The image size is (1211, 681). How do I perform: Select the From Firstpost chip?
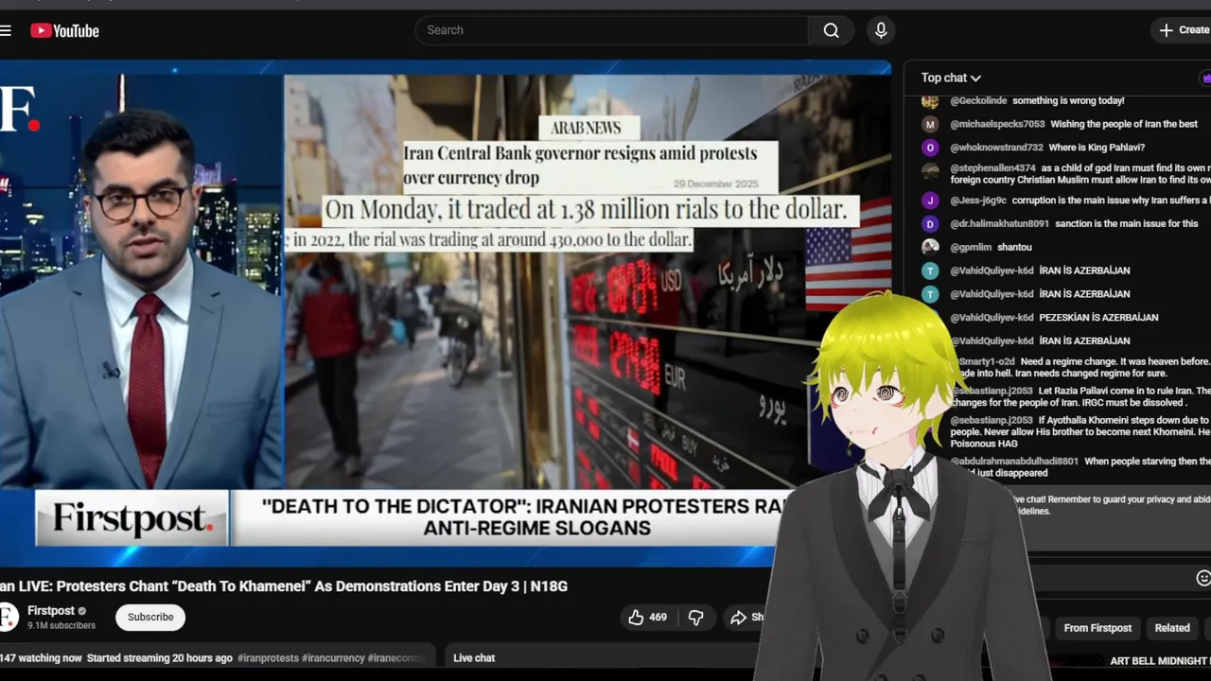tap(1097, 628)
